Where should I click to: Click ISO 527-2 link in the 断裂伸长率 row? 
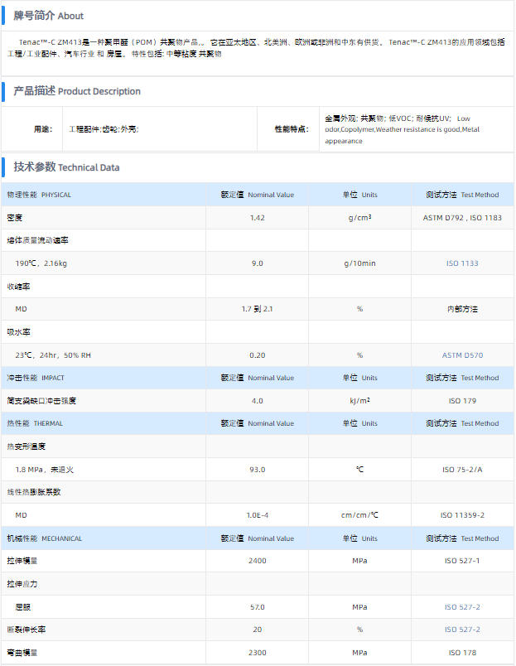pyautogui.click(x=462, y=630)
